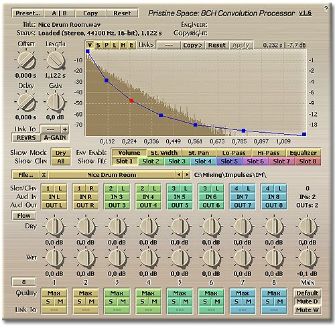This screenshot has width=335, height=327.
Task: Click the channel count 8 button
Action: (23, 282)
